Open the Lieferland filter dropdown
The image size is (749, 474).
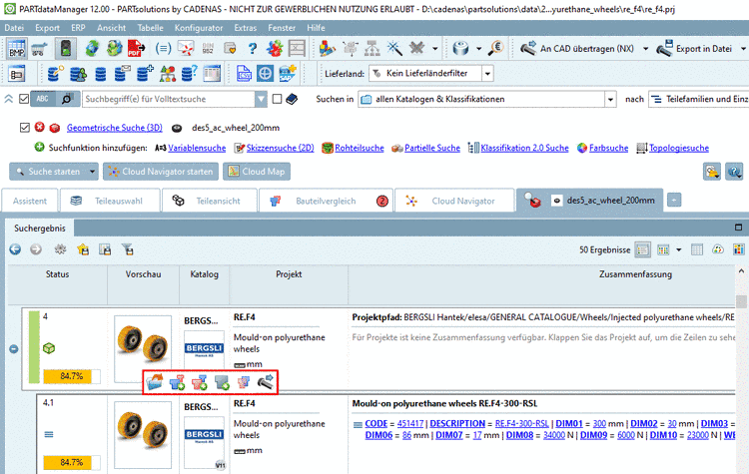click(x=487, y=74)
